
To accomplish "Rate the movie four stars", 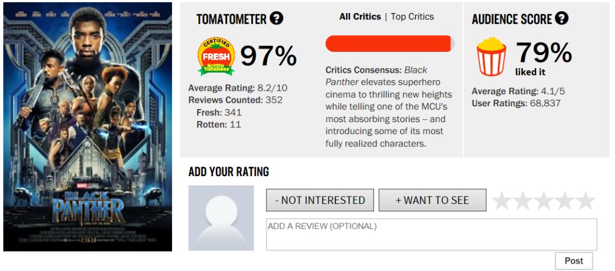I will (564, 201).
